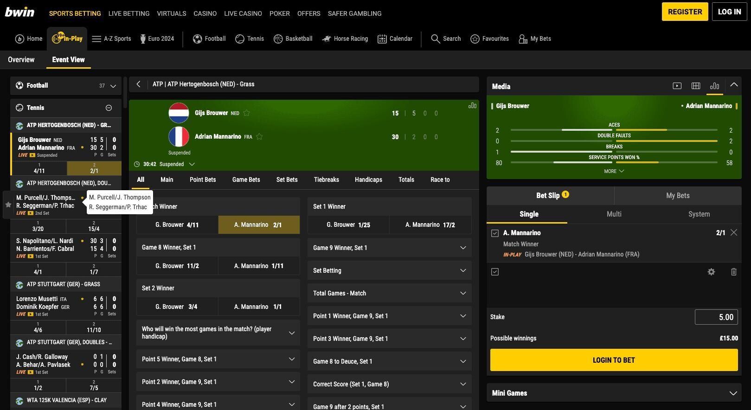Select the Race to market tab
Viewport: 751px width, 410px height.
(440, 179)
